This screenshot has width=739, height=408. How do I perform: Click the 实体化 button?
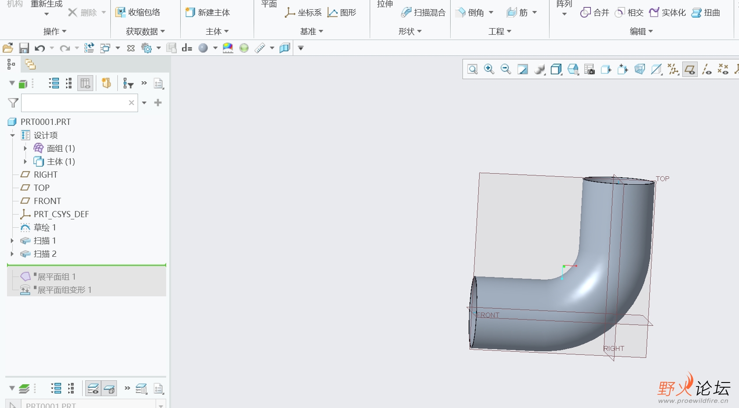pos(667,12)
